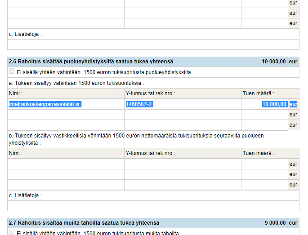Select the 9 000,00 total in section 2.7
Screen dimensions: 308x235
(275, 223)
